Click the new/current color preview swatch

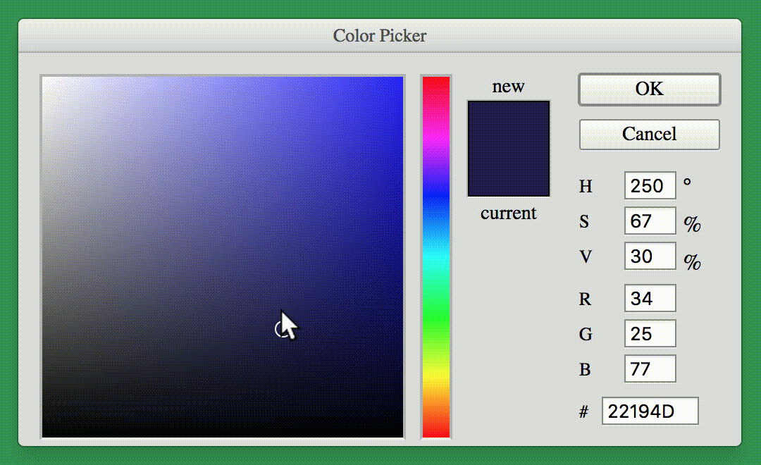click(x=509, y=149)
